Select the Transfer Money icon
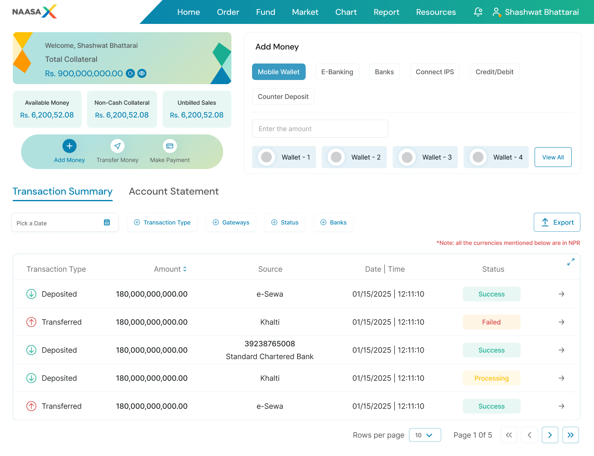 click(117, 146)
